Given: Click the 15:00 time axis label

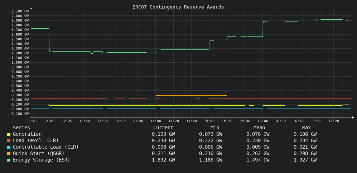Looking at the screenshot, I should tap(209, 121).
